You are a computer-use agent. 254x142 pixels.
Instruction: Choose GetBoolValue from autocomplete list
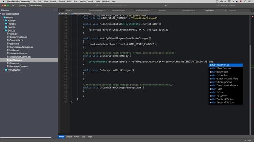226,65
